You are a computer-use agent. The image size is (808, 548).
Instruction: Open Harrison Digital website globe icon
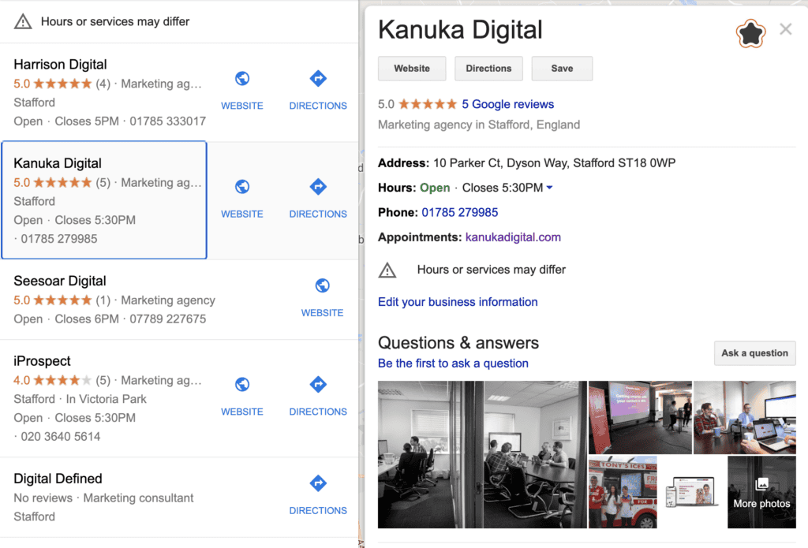(x=242, y=78)
